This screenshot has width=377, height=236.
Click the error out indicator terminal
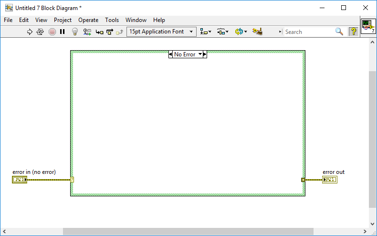(330, 180)
